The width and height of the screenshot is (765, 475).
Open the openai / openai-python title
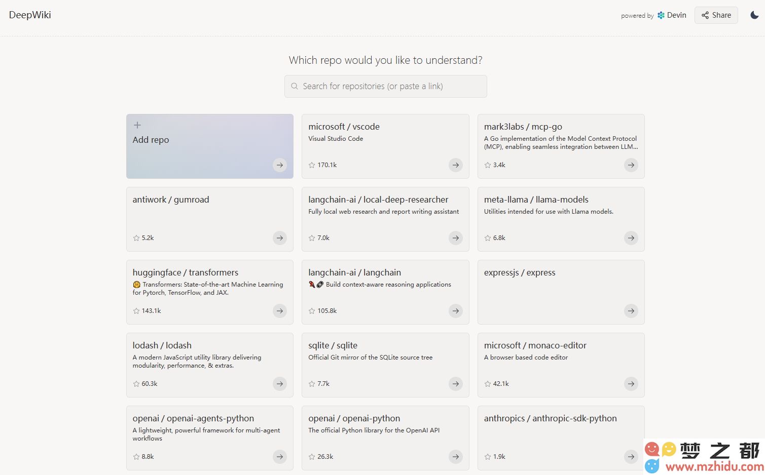click(x=354, y=418)
